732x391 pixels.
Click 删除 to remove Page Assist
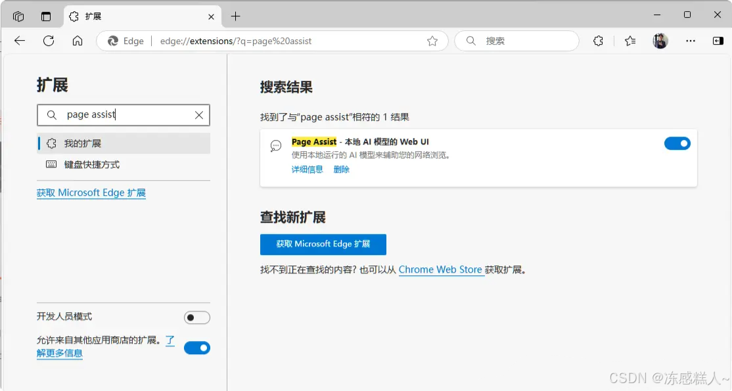click(x=341, y=169)
